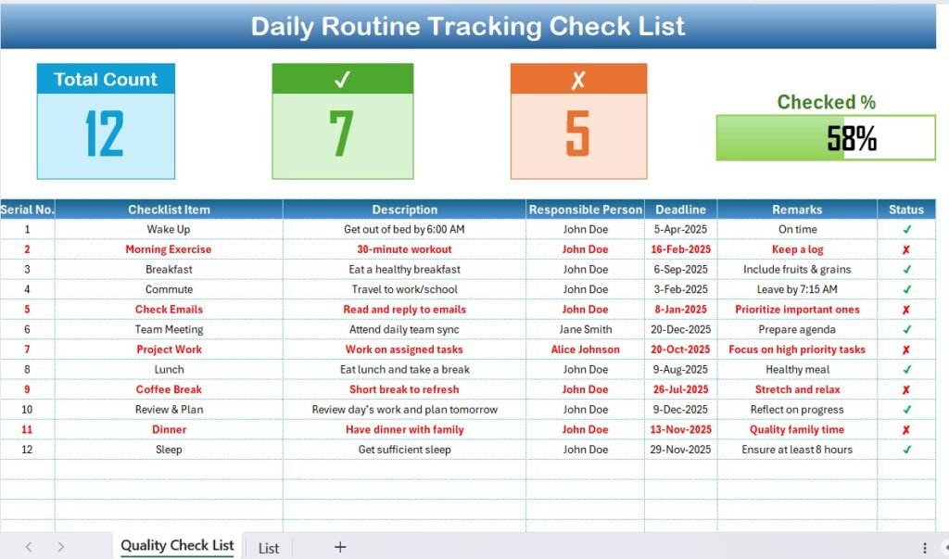Click the Checked % progress bar
Viewport: 949px width, 559px height.
point(825,136)
